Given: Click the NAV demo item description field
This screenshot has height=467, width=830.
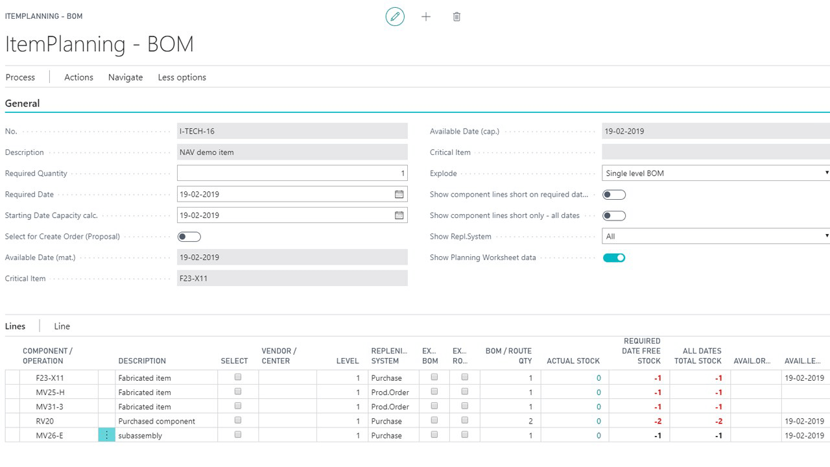Looking at the screenshot, I should click(292, 152).
